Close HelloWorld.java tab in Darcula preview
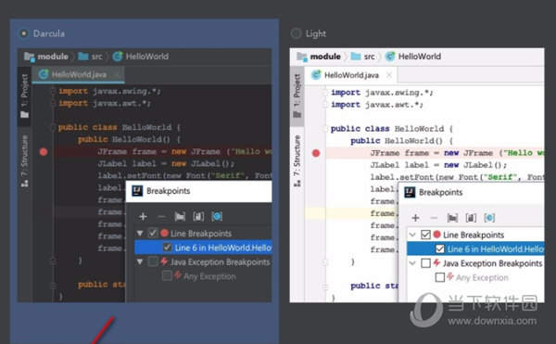This screenshot has height=344, width=556. (x=117, y=74)
